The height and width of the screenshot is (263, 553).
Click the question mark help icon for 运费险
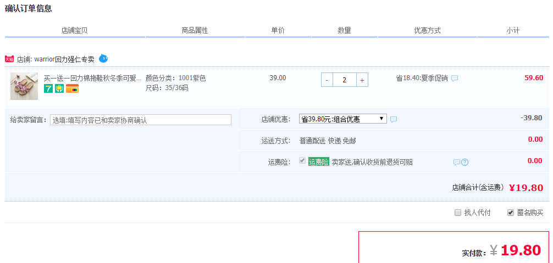coord(465,163)
